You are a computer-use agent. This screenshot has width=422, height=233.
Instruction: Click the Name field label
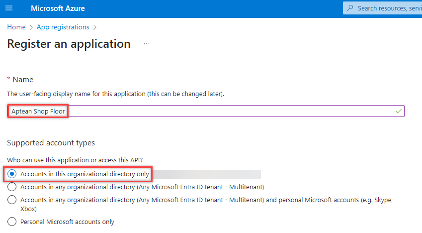(x=23, y=80)
